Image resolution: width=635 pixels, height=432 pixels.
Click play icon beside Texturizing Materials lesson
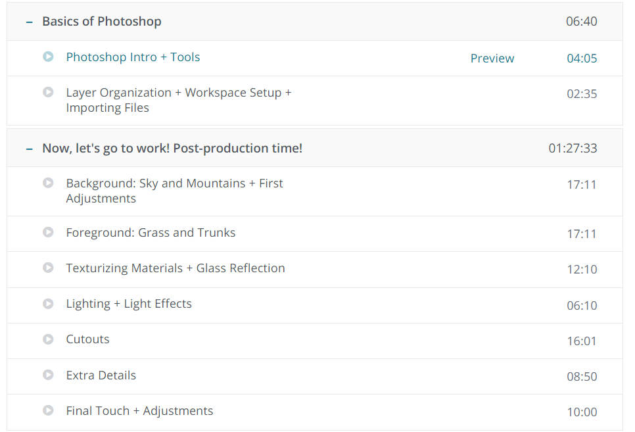click(48, 268)
